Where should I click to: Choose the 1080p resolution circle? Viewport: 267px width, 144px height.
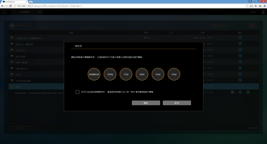pos(110,74)
